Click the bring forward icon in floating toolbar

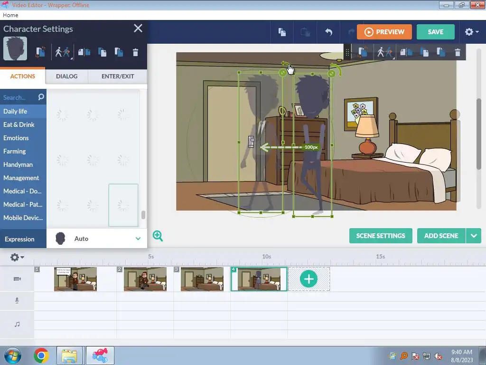coord(424,52)
